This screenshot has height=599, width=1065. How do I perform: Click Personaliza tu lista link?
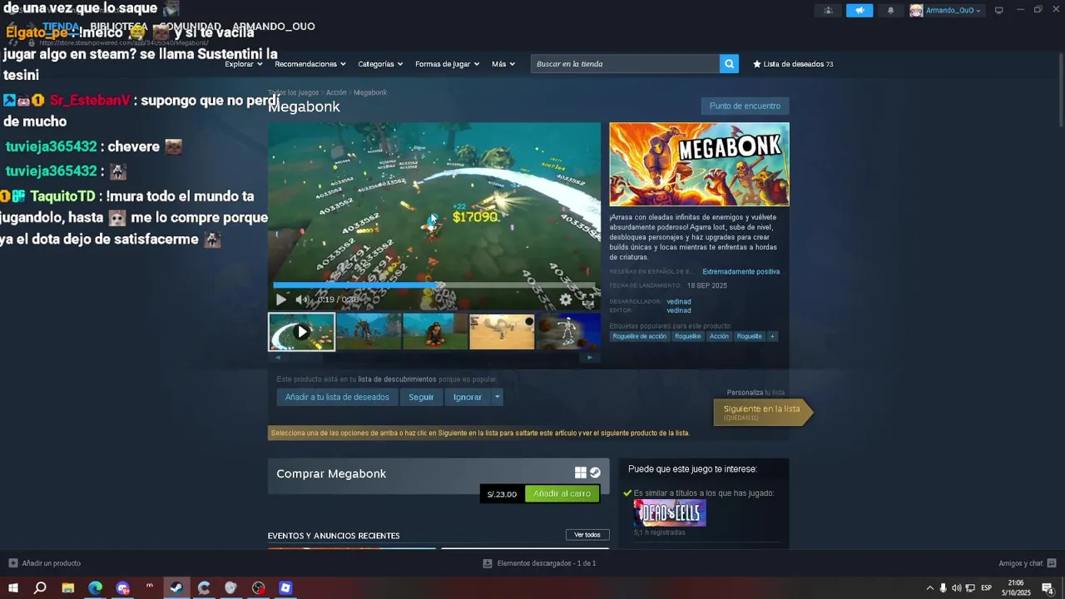tap(755, 393)
